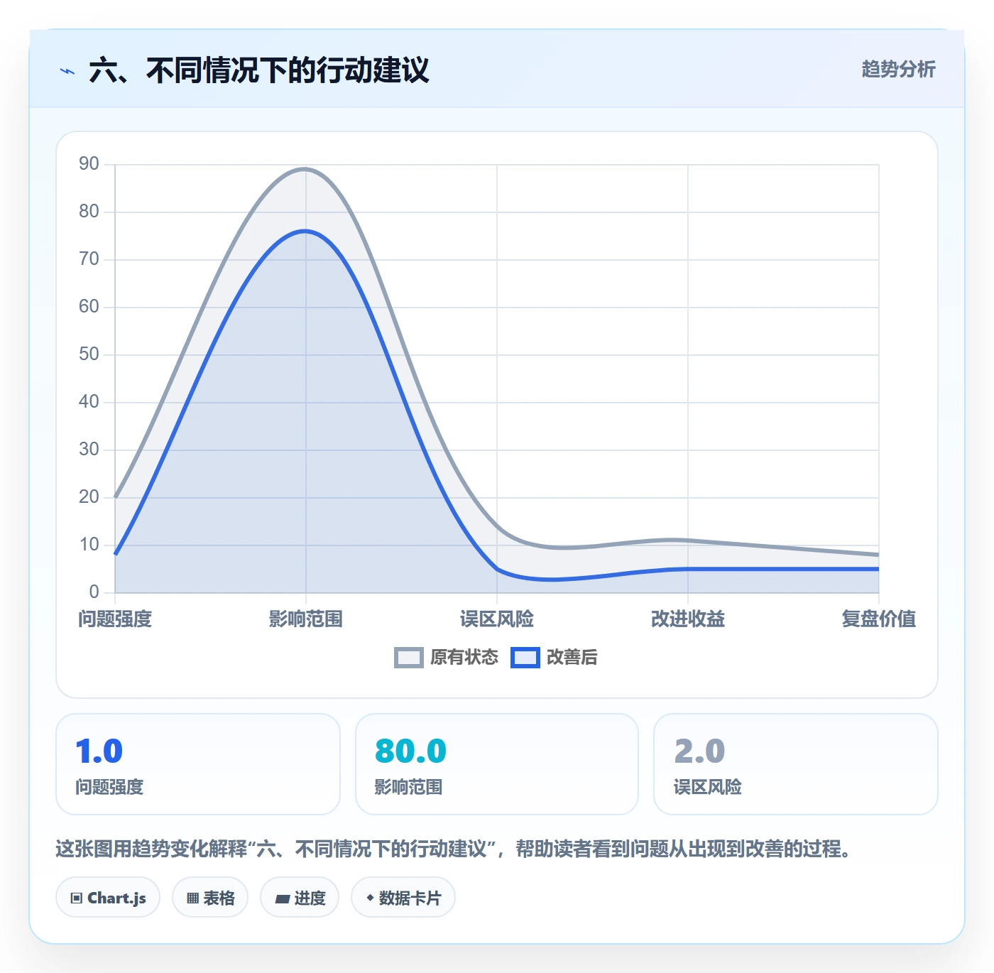
Task: Open the 2.0 误区风险 data card
Action: 796,764
